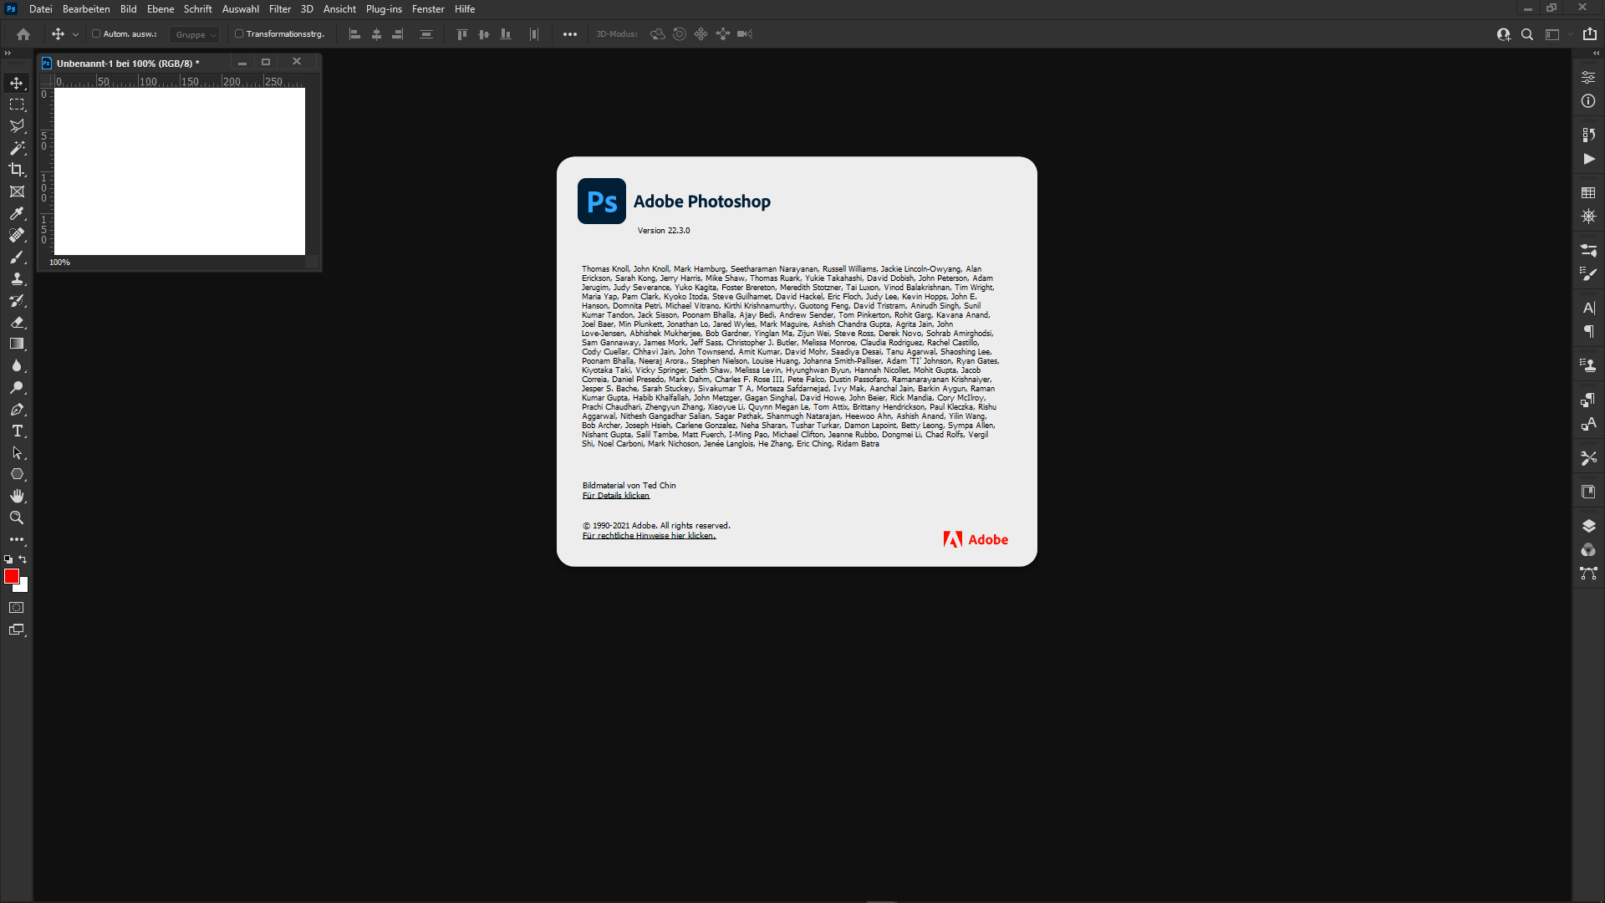
Task: Enable the Transformationsstrg. checkbox
Action: click(x=239, y=34)
